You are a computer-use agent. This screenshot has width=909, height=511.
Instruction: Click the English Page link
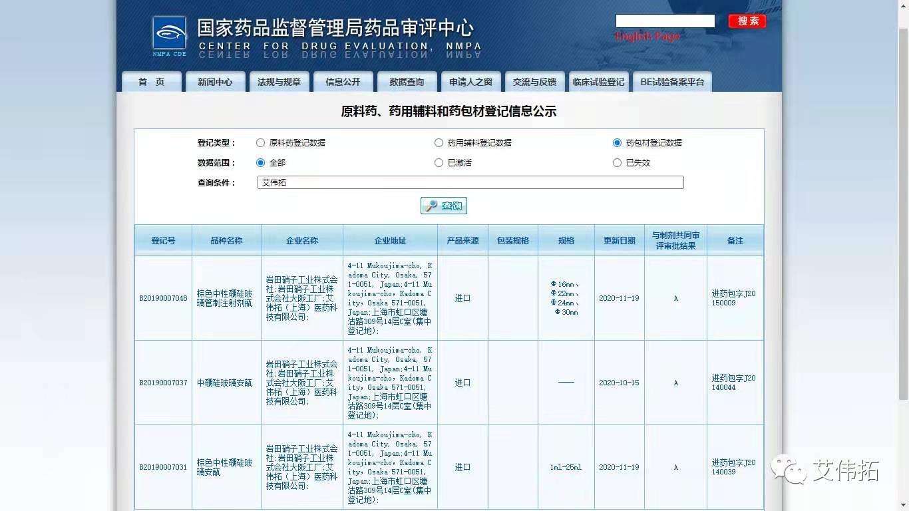tap(646, 35)
